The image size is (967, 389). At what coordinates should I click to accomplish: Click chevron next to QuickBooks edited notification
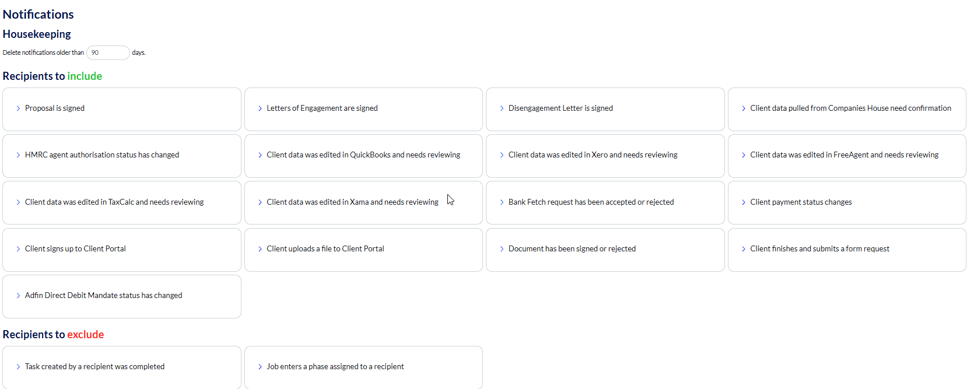click(260, 155)
